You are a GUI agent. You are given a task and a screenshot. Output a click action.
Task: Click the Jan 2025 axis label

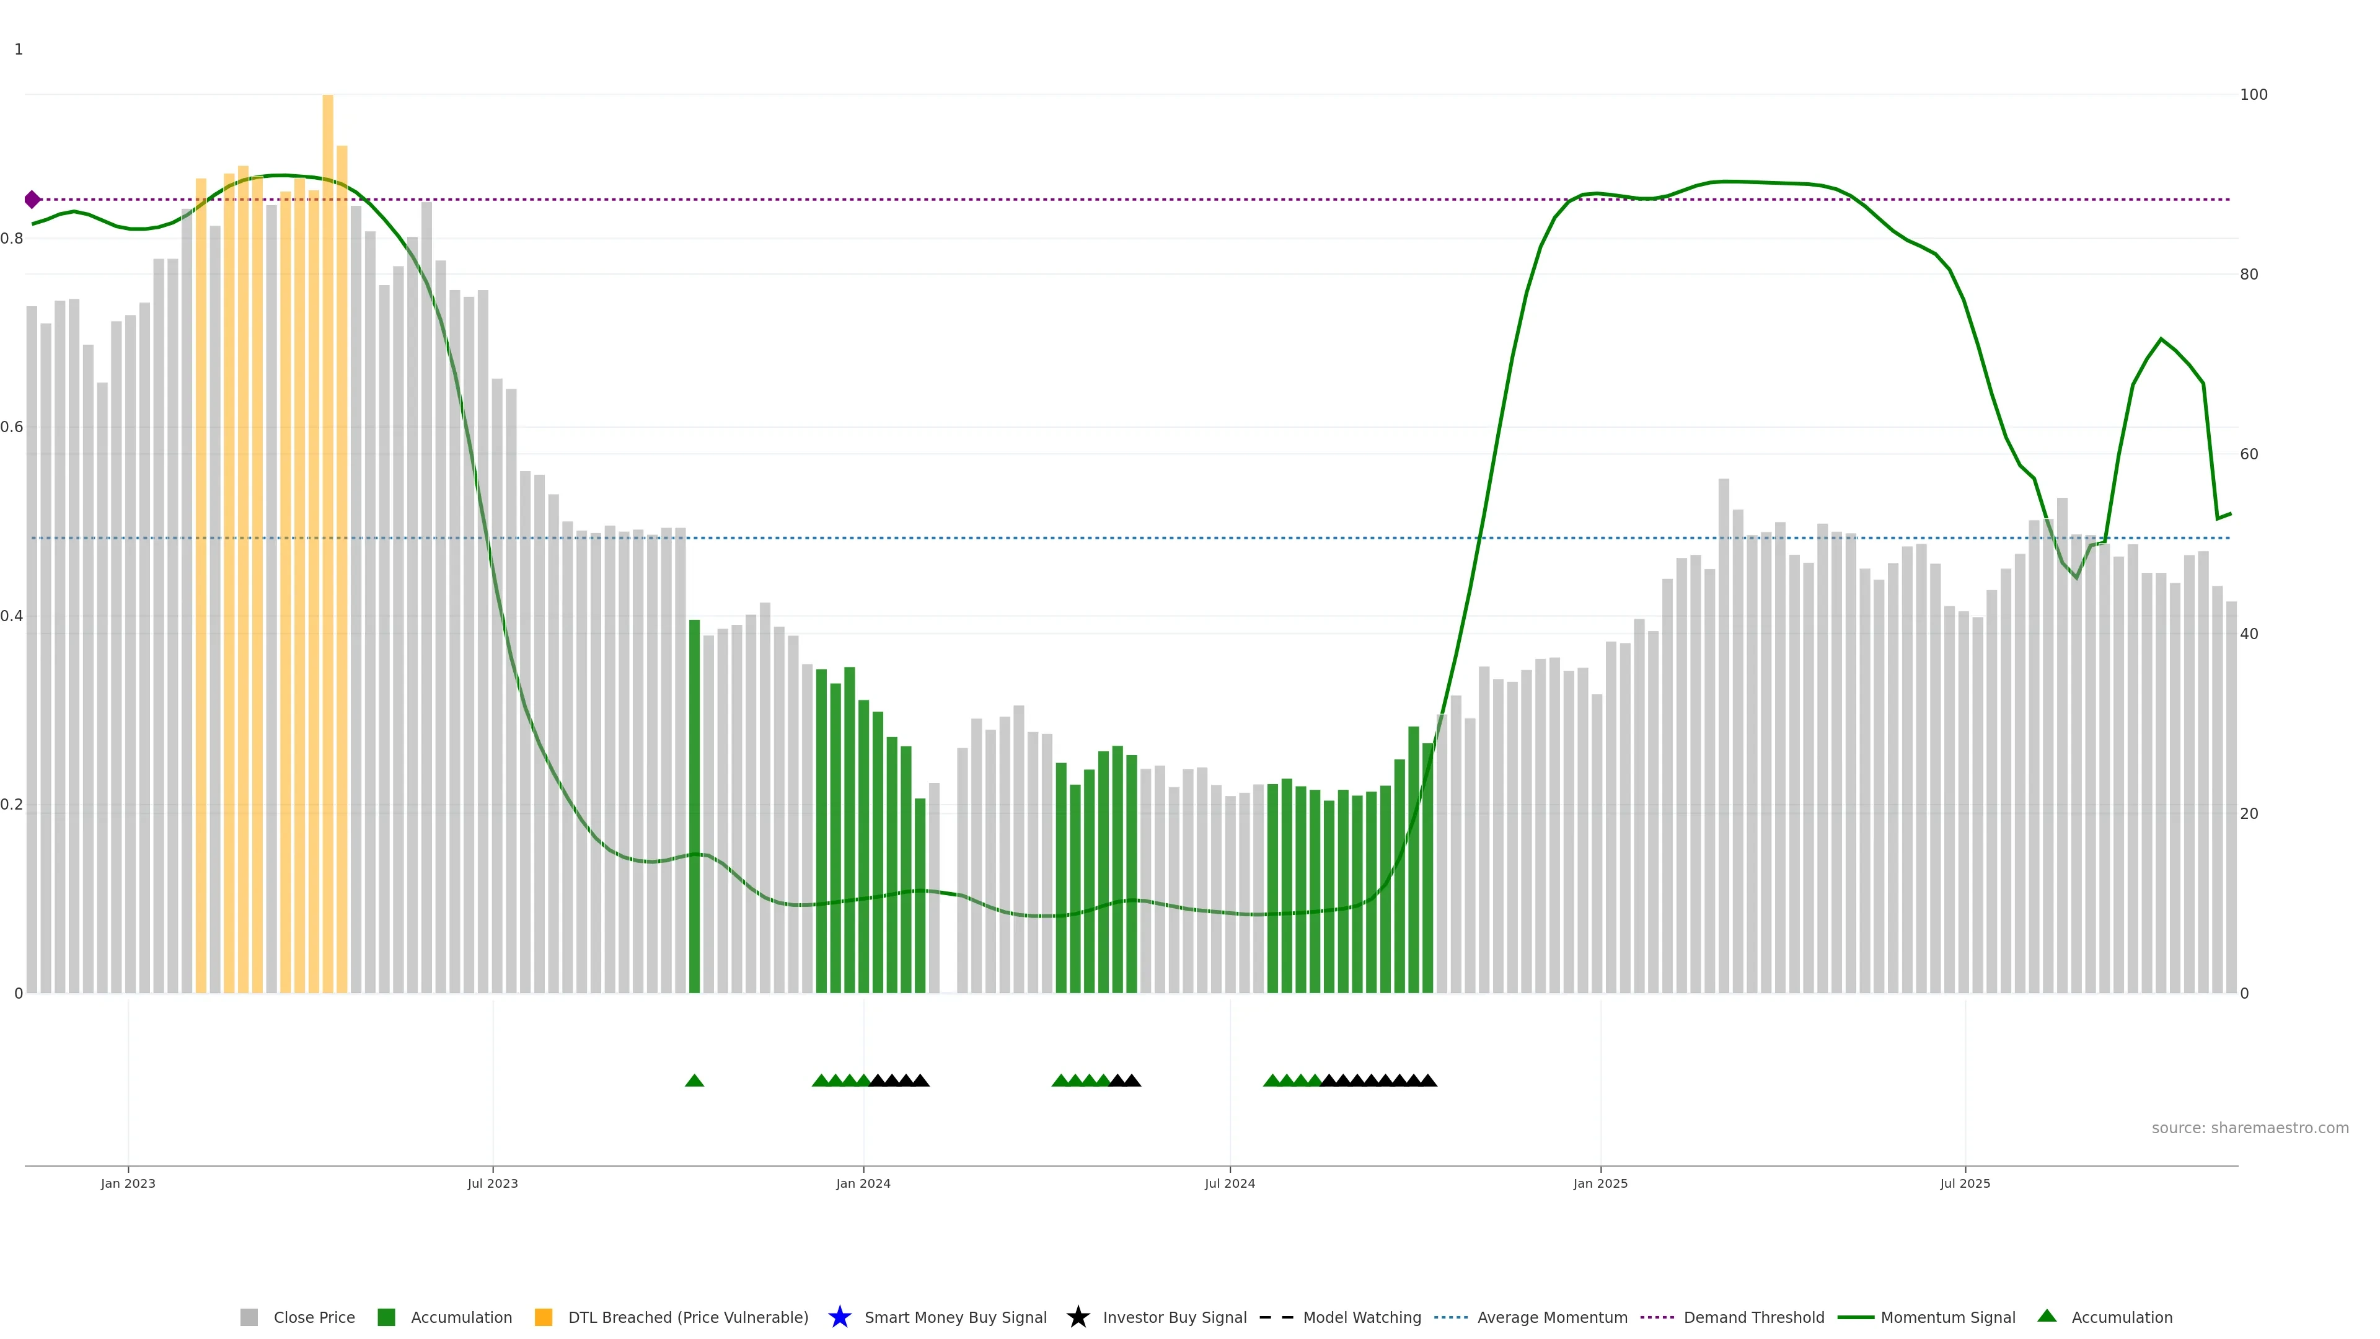(x=1600, y=1183)
